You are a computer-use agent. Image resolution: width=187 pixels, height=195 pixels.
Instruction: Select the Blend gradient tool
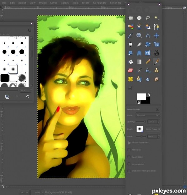click(139, 62)
